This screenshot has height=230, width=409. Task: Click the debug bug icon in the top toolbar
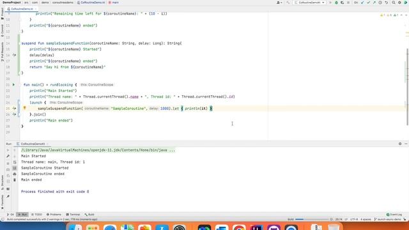pos(336,3)
